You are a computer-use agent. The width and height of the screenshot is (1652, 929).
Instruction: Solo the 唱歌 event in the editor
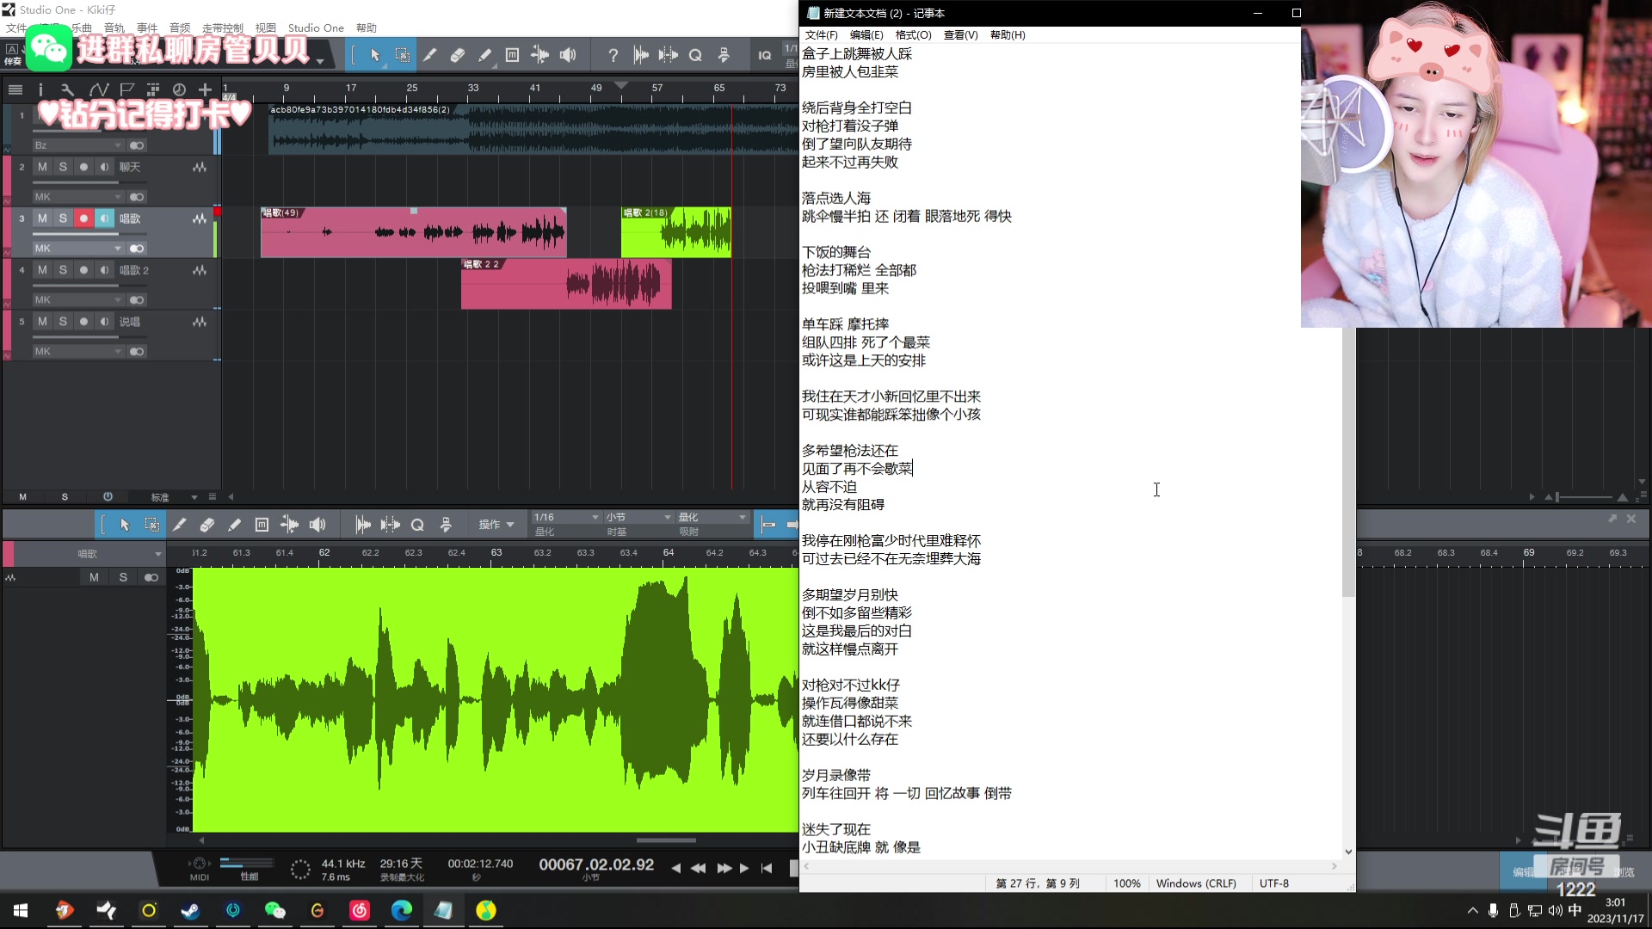click(123, 577)
